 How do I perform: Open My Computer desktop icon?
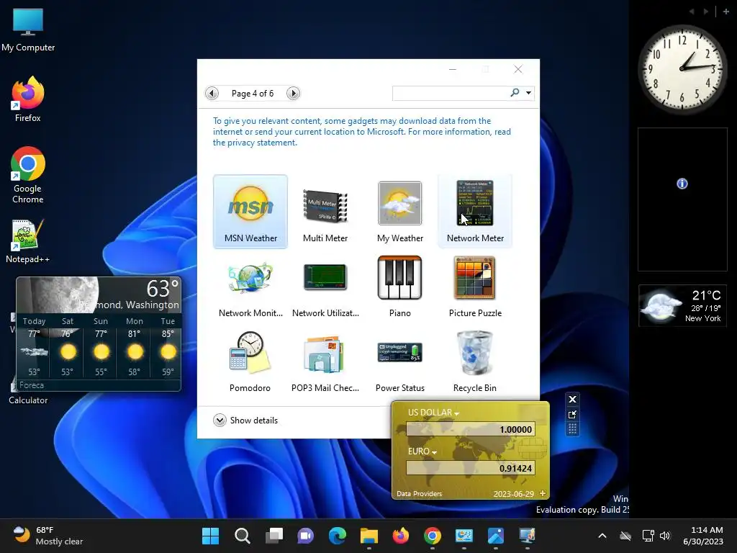[28, 30]
